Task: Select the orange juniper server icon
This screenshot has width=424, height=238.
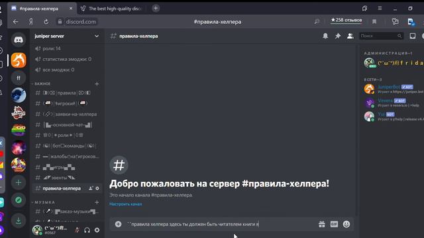Action: click(x=19, y=60)
